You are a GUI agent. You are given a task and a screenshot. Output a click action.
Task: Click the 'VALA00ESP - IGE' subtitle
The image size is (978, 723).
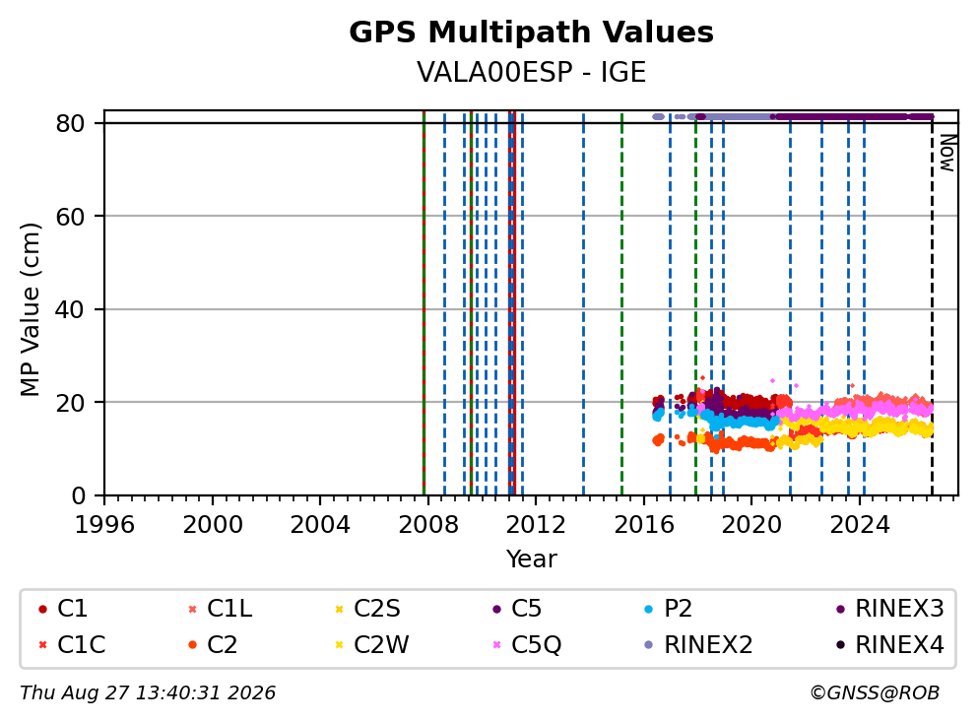coord(532,72)
